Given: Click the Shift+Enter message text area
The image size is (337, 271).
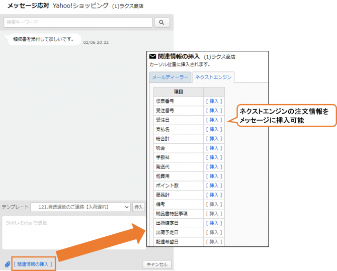Looking at the screenshot, I should pos(74,233).
